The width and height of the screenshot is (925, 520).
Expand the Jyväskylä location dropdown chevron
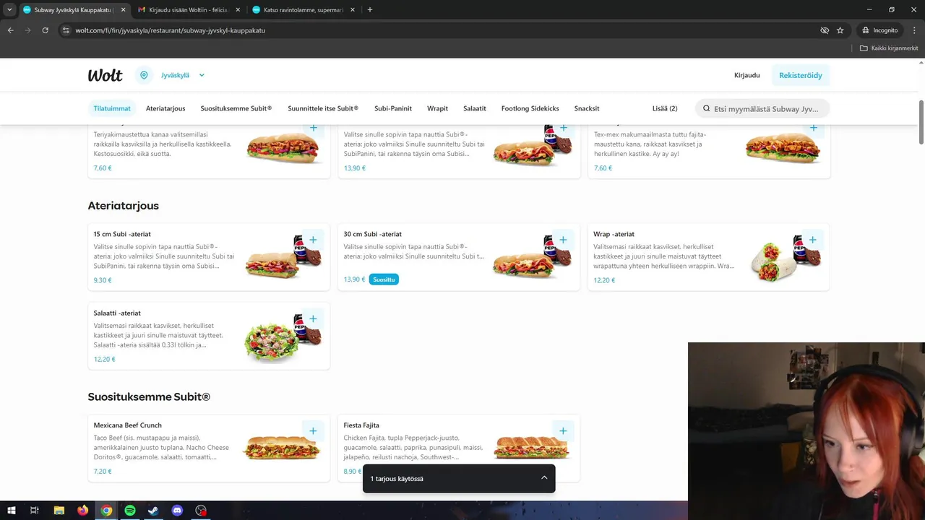point(202,75)
